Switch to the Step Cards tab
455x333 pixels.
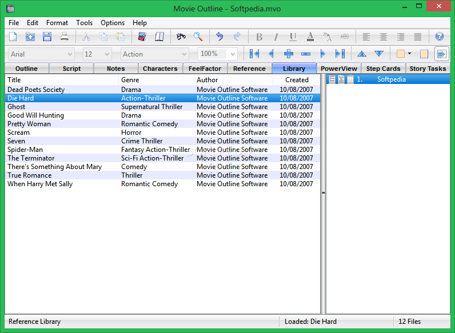pos(383,69)
